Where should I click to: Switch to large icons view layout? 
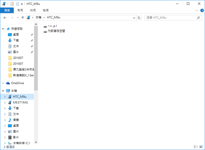(201, 147)
